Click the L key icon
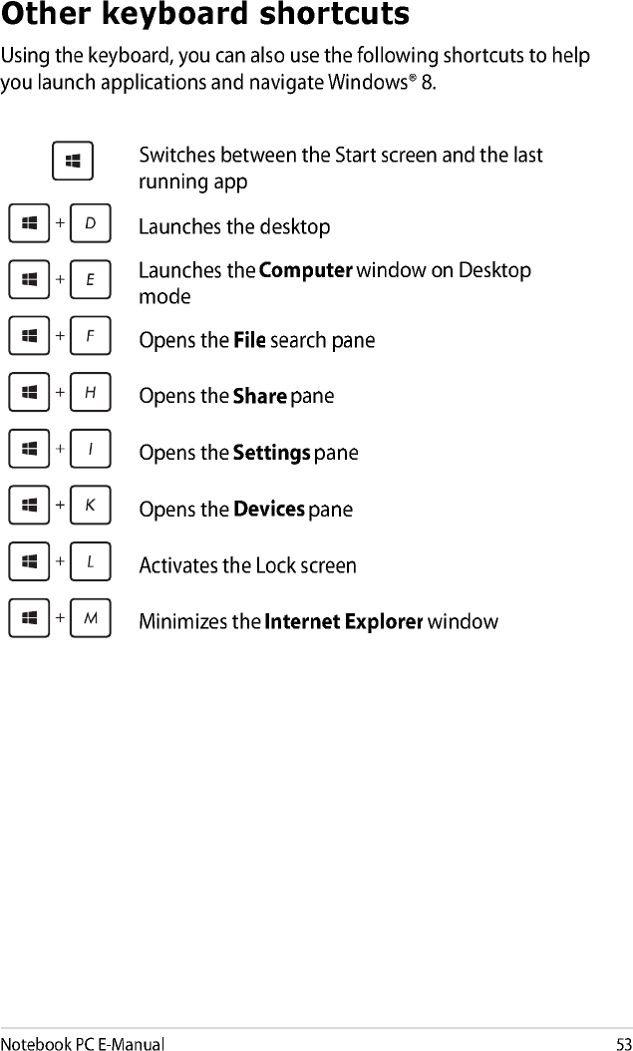The width and height of the screenshot is (633, 1051). click(x=90, y=561)
